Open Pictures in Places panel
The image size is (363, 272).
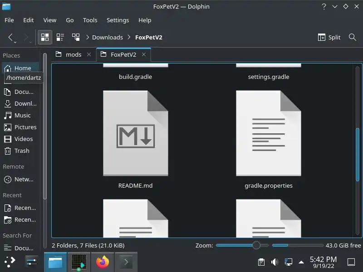coord(20,127)
